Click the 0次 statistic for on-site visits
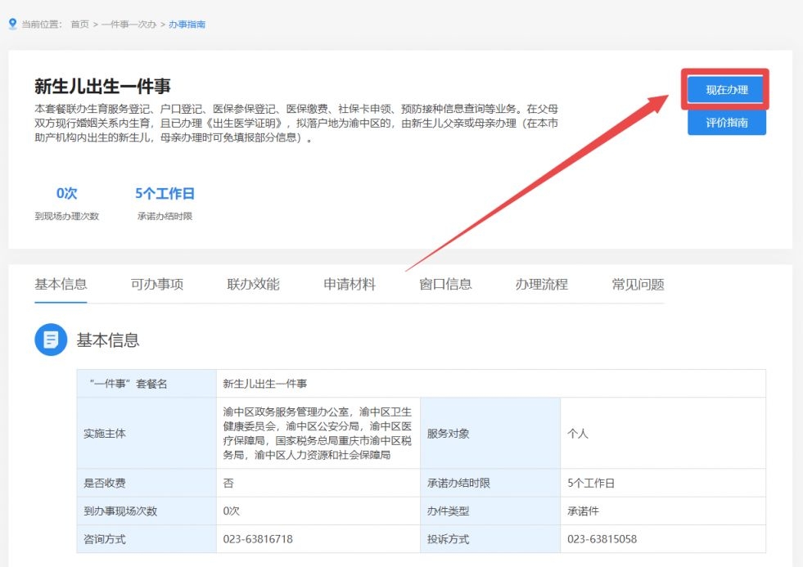 (66, 193)
